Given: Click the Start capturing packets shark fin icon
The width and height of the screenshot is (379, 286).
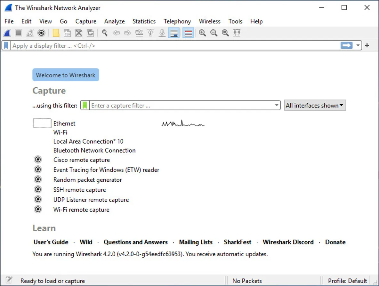Looking at the screenshot, I should [x=7, y=33].
